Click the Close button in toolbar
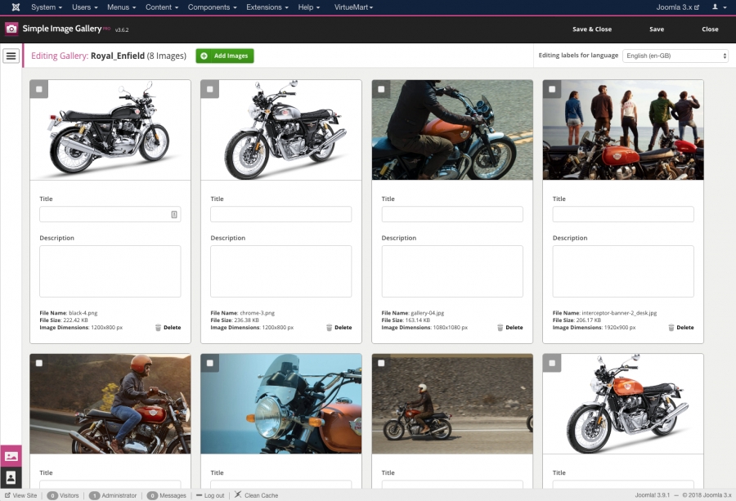This screenshot has height=501, width=736. pyautogui.click(x=710, y=29)
